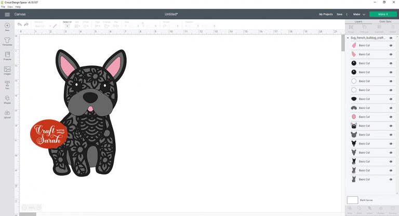Screen dimensions: 399x216
Task: Open the Maker machine dropdown
Action: (359, 15)
